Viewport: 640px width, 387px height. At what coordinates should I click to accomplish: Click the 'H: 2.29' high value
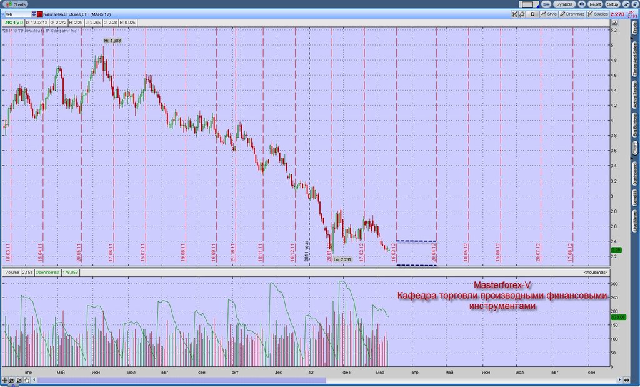click(x=76, y=23)
